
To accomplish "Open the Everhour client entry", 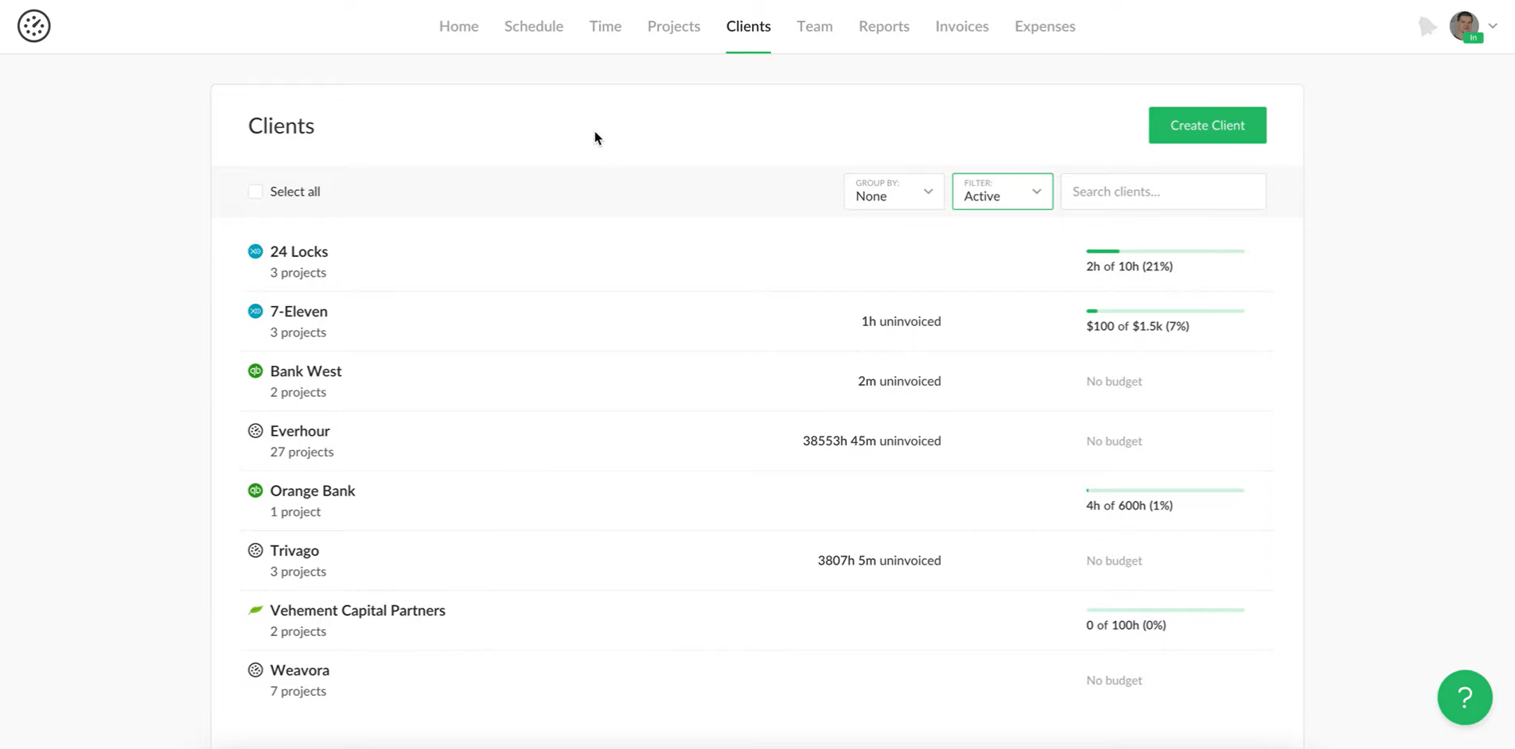I will pyautogui.click(x=300, y=431).
